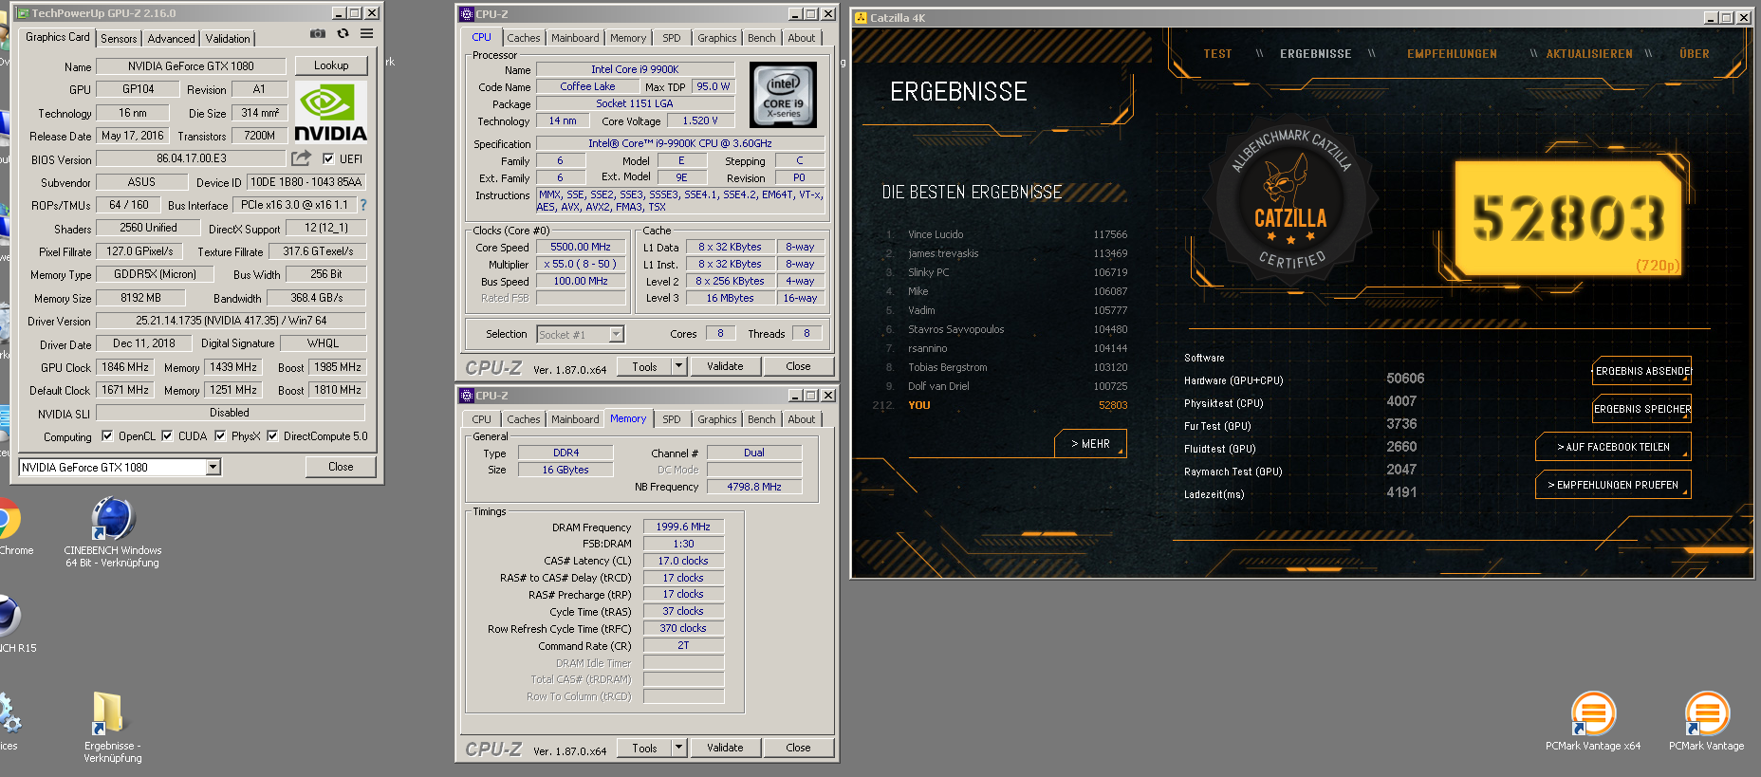Click Vince Lucido entry in best results
Image resolution: width=1761 pixels, height=777 pixels.
click(1007, 234)
